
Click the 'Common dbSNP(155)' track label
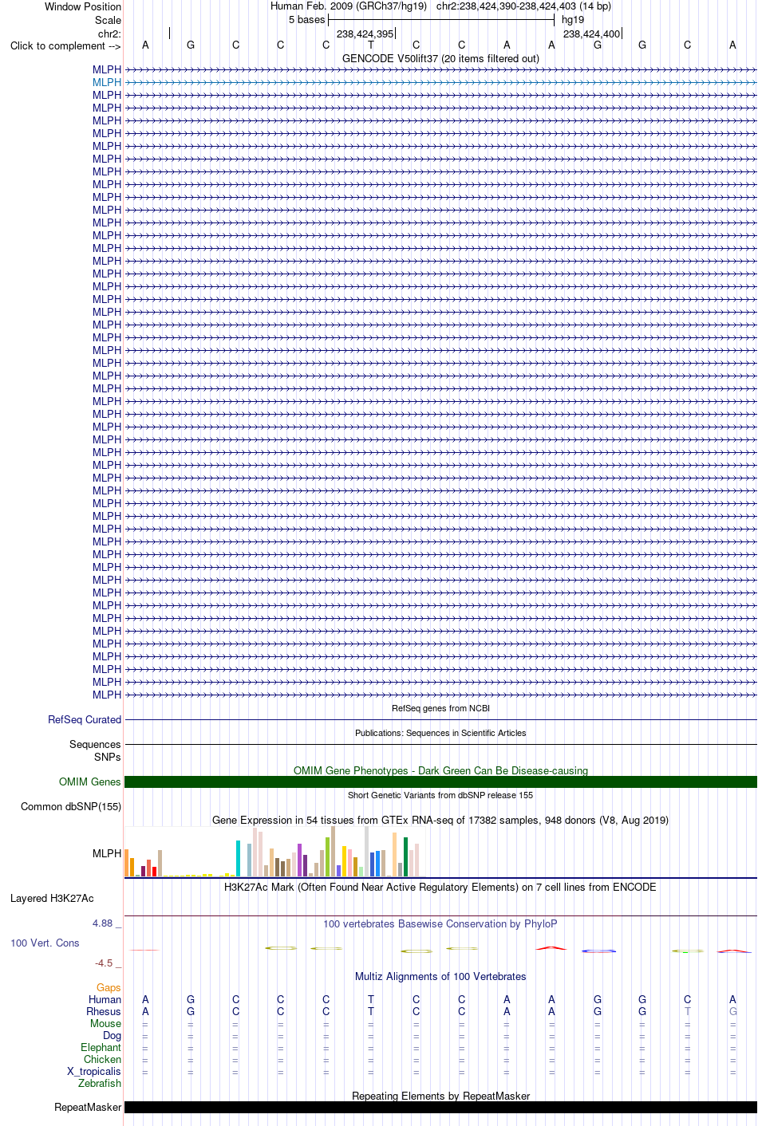(71, 806)
